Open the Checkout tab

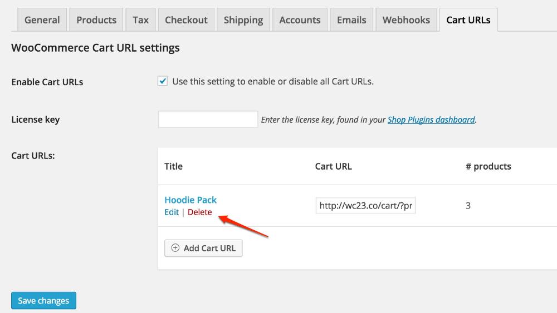click(x=186, y=20)
